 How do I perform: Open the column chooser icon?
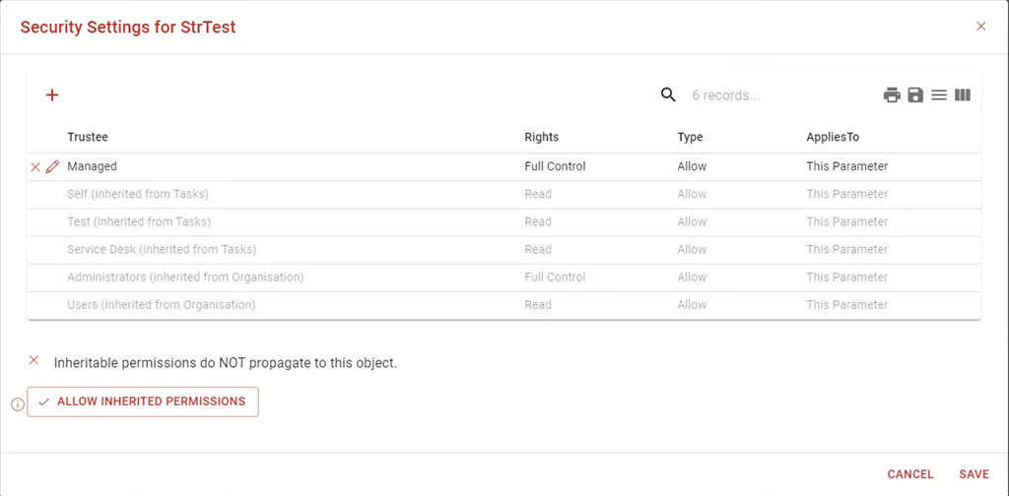963,95
